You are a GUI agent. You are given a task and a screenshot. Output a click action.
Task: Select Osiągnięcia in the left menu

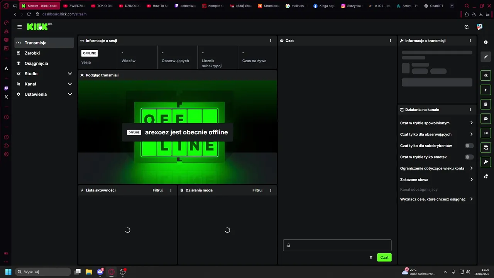(44, 63)
